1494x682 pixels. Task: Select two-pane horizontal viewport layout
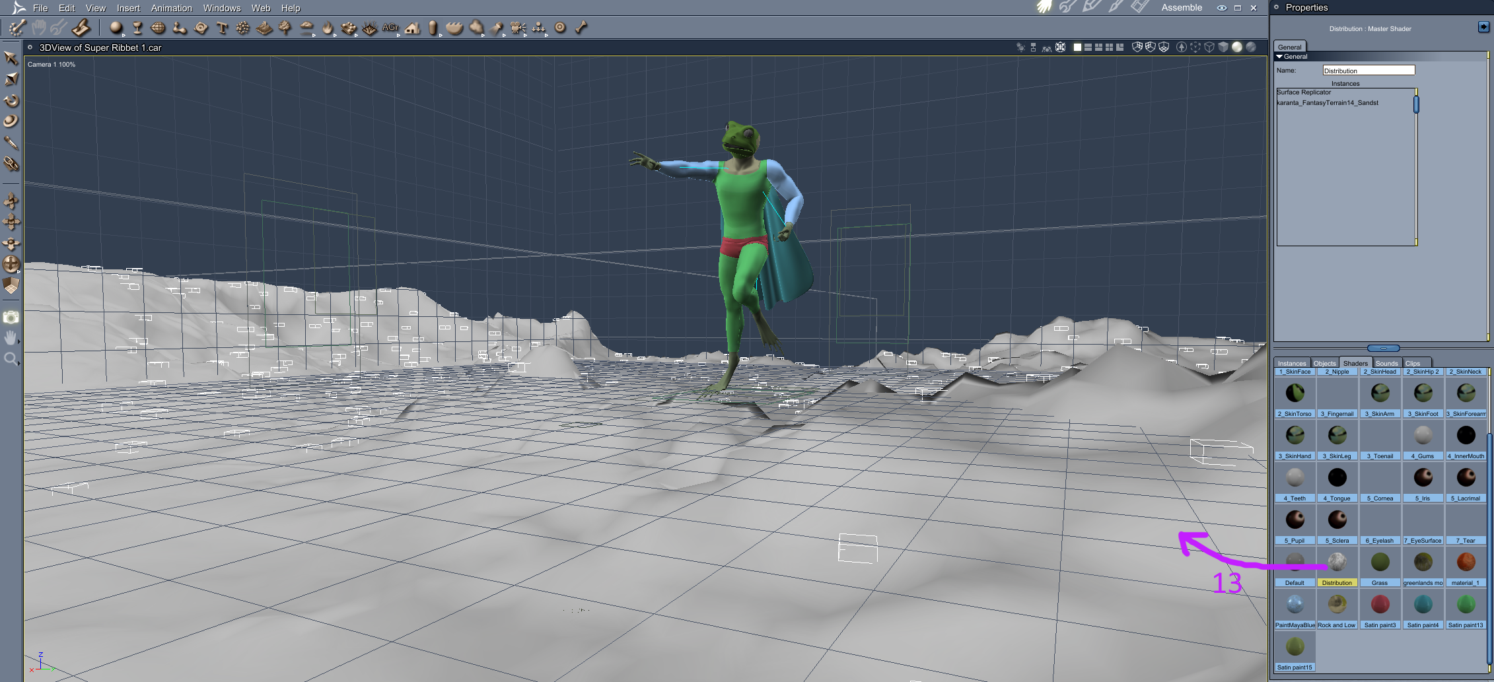1088,47
